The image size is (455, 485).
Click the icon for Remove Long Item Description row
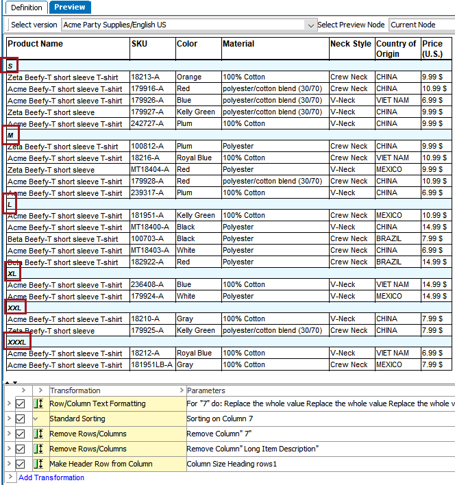[39, 449]
